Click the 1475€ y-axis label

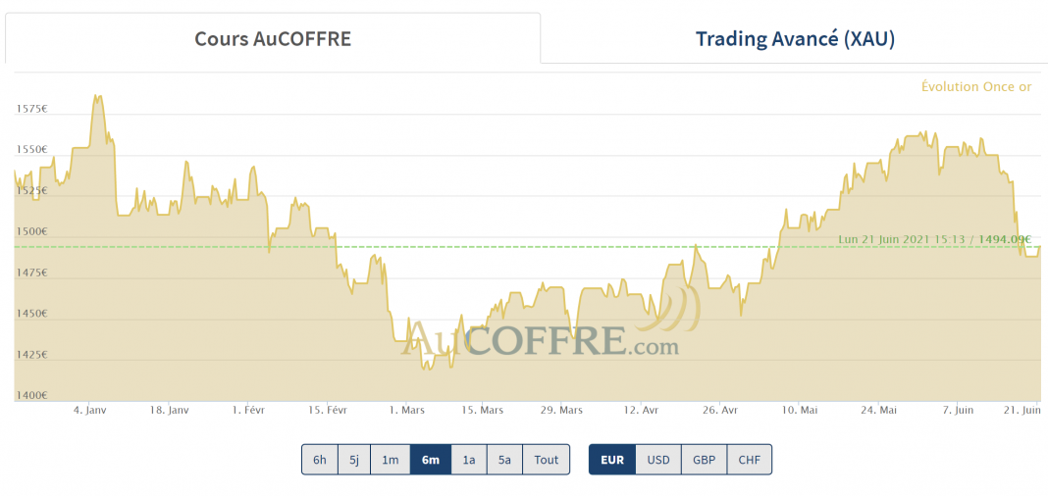[x=30, y=273]
